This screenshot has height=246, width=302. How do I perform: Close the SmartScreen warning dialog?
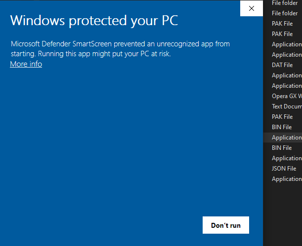[x=251, y=8]
